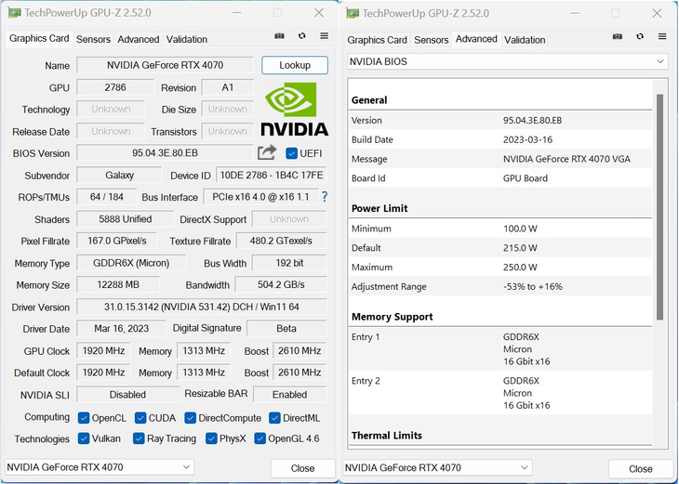Toggle the PhysX checkbox
This screenshot has width=679, height=484.
[211, 438]
